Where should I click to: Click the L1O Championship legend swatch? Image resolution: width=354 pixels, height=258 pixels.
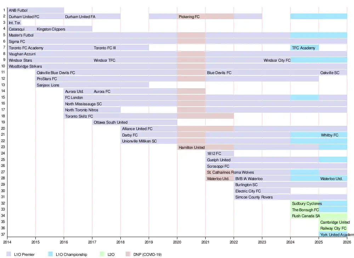tap(51, 254)
